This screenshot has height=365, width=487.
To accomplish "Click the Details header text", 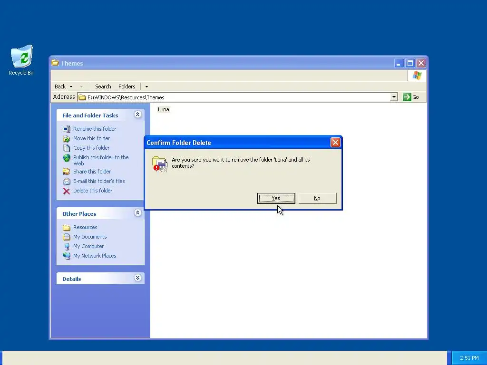I will (71, 279).
